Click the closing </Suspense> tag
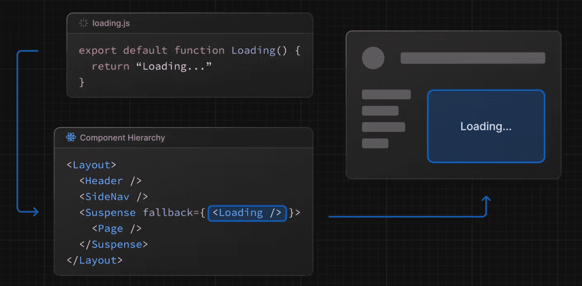The width and height of the screenshot is (582, 286). [114, 244]
